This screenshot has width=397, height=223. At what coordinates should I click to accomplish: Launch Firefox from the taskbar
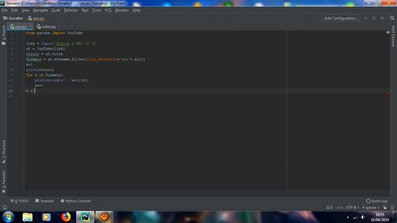(x=66, y=217)
